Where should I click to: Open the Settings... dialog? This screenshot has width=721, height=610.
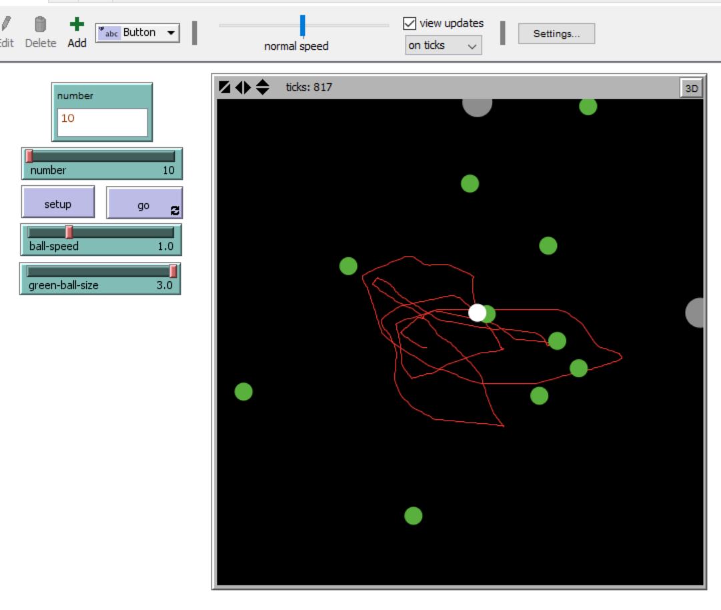click(x=556, y=33)
